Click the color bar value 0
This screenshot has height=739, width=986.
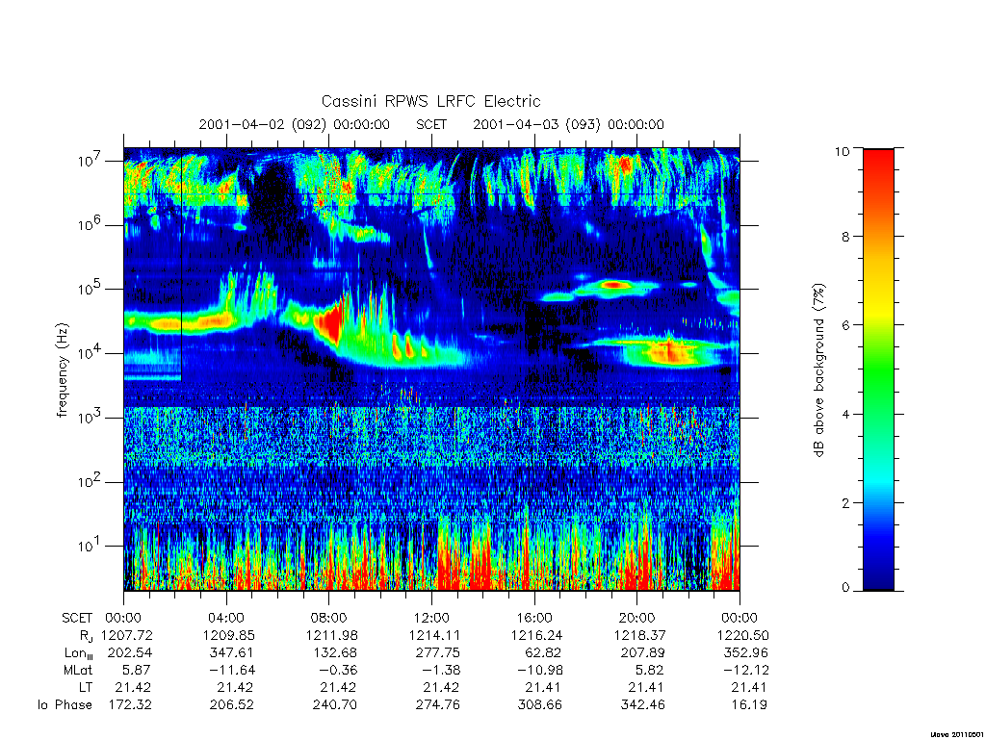coord(845,588)
